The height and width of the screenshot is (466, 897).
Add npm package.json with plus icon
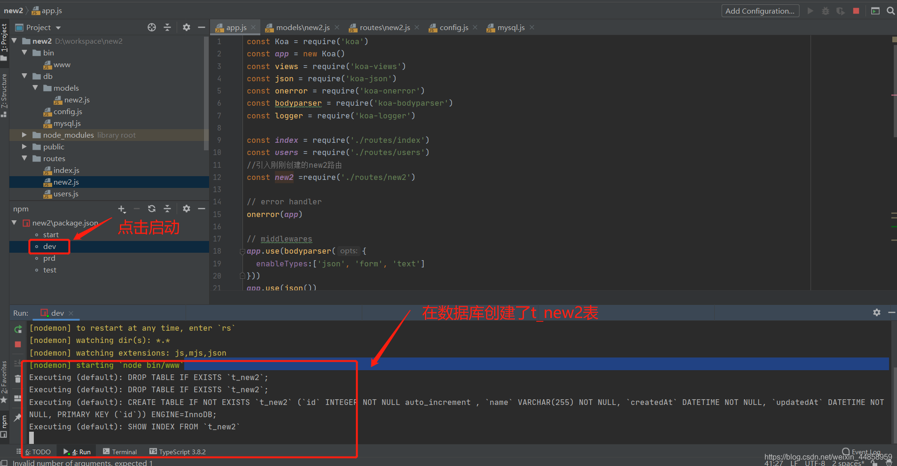point(121,209)
